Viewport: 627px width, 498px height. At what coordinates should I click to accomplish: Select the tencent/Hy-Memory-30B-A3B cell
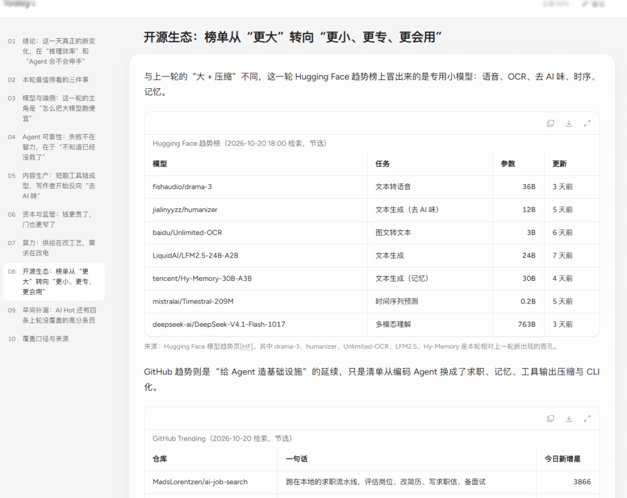click(256, 279)
